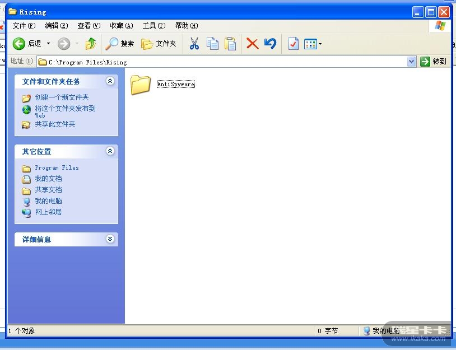Click status bar size 0 字节
This screenshot has width=456, height=350.
click(328, 331)
